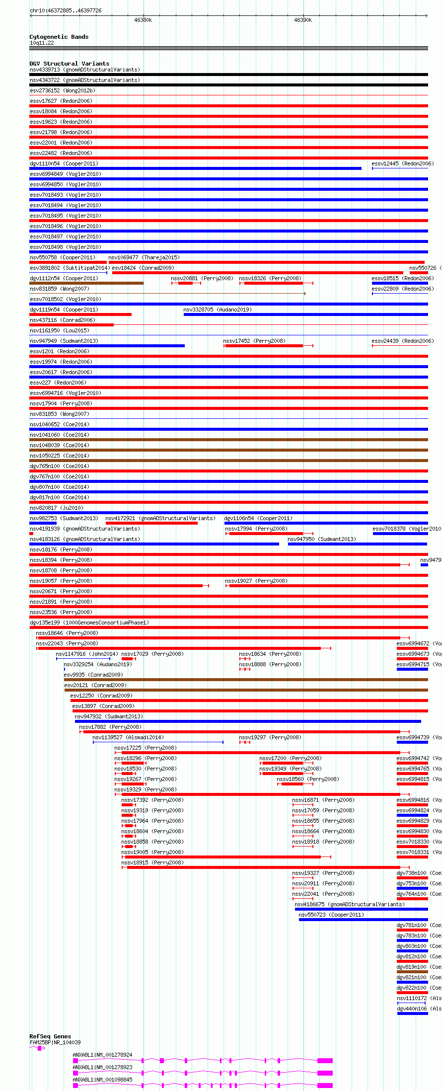The width and height of the screenshot is (442, 1091).
Task: Click variant label nssv22043 (Perry2008)
Action: (67, 643)
